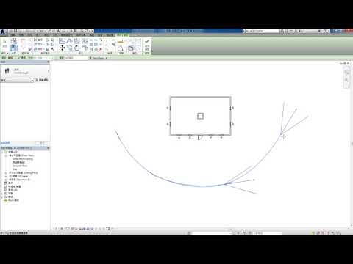Open the Steering Wheel on navigation bar
This screenshot has width=353, height=264.
pyautogui.click(x=346, y=73)
